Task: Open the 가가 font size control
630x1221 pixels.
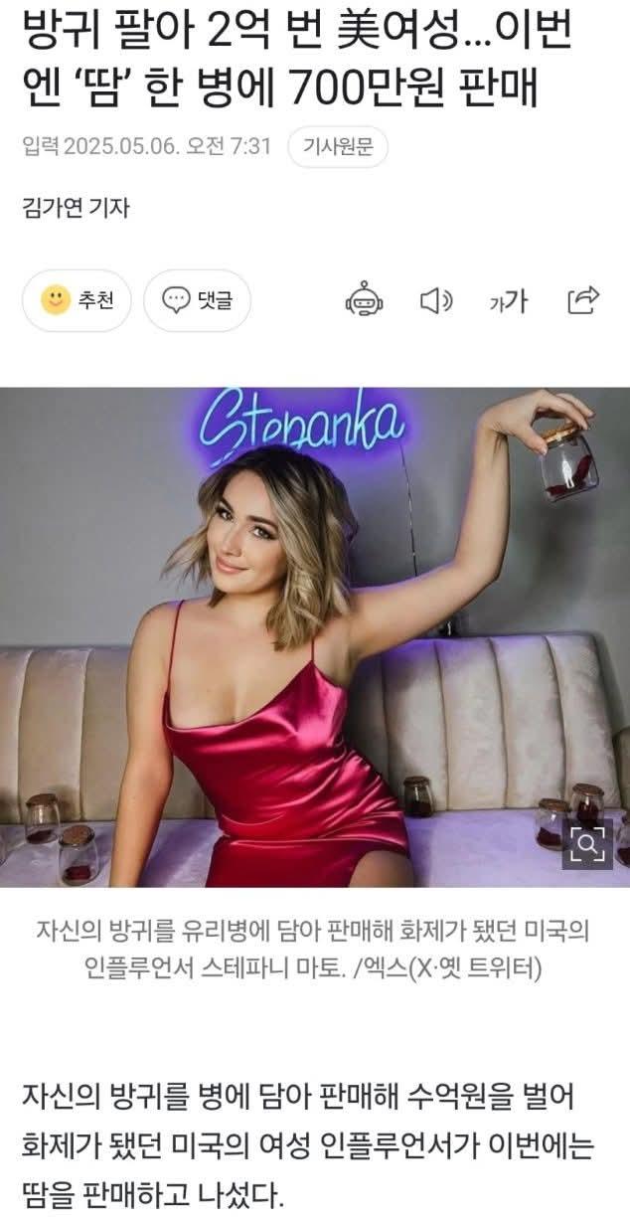Action: coord(508,301)
